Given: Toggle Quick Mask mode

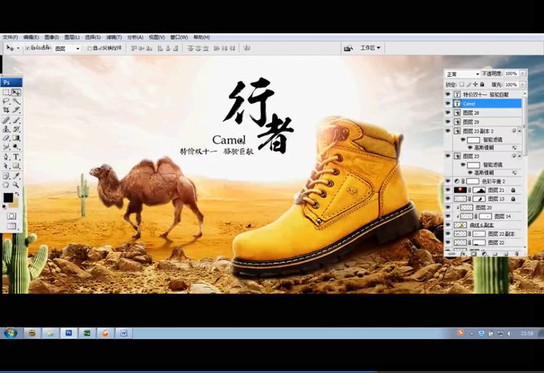Looking at the screenshot, I should 12,216.
